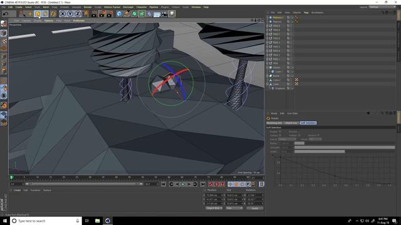Open the Render Settings icon
The width and height of the screenshot is (401, 225).
pyautogui.click(x=110, y=14)
